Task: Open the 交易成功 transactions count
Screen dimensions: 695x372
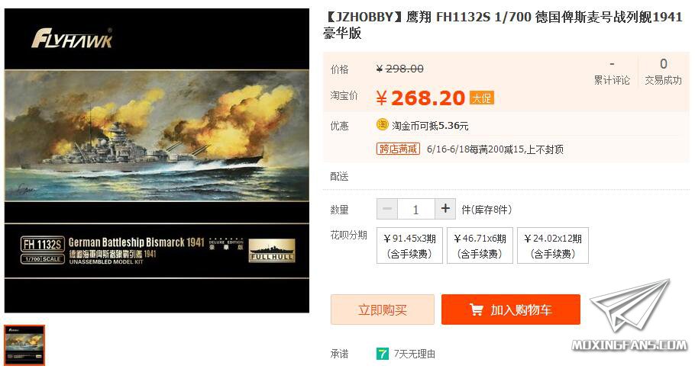Action: [663, 72]
